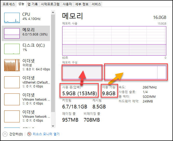Click the 16.0GB total memory label

click(160, 17)
